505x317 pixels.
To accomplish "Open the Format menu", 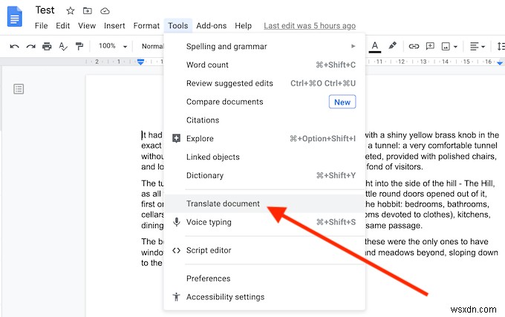I will pos(146,26).
